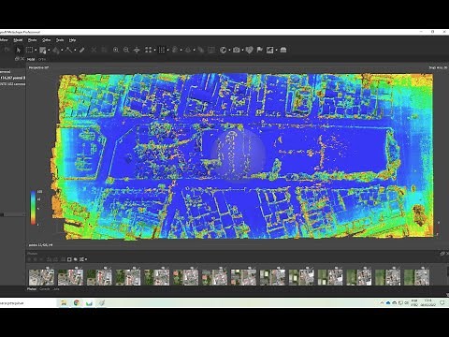Toggle Show Markers flag icon
This screenshot has height=337, width=449.
tap(259, 50)
